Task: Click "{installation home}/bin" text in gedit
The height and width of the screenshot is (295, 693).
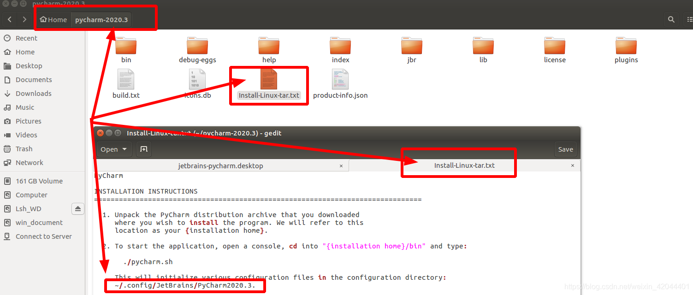Action: click(374, 246)
